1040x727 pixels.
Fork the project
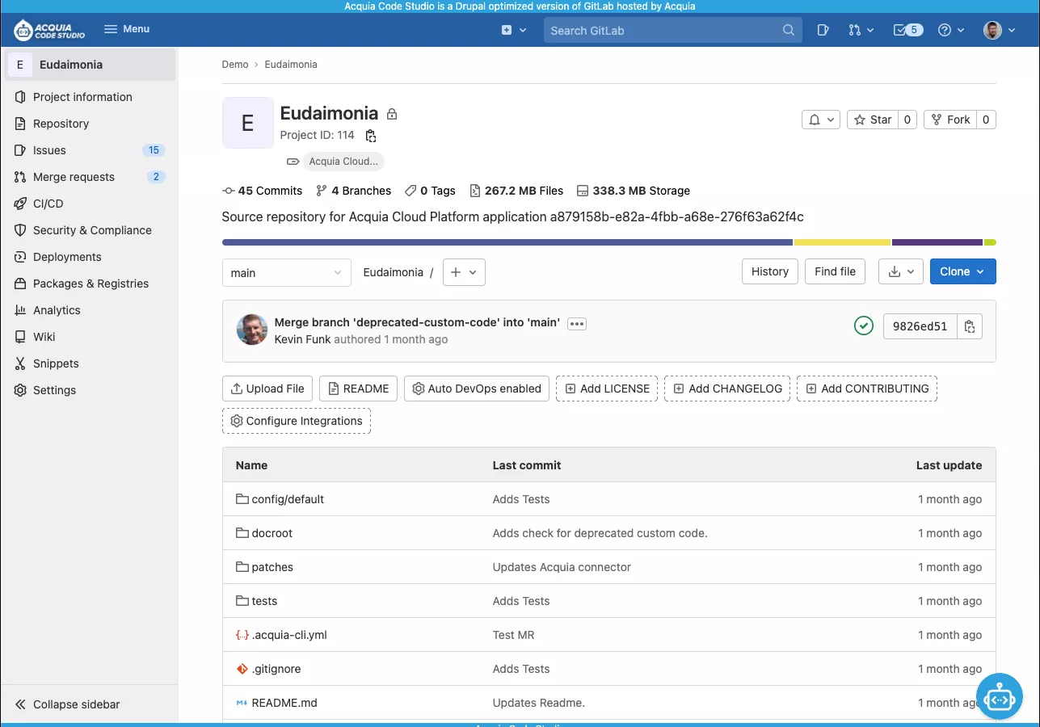[x=950, y=120]
